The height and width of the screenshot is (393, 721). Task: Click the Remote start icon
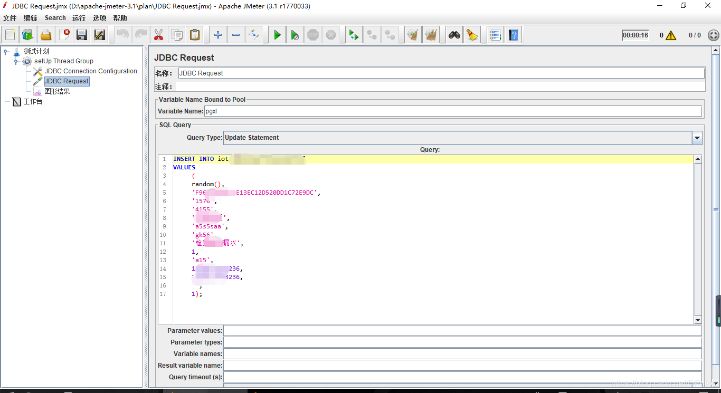point(354,35)
